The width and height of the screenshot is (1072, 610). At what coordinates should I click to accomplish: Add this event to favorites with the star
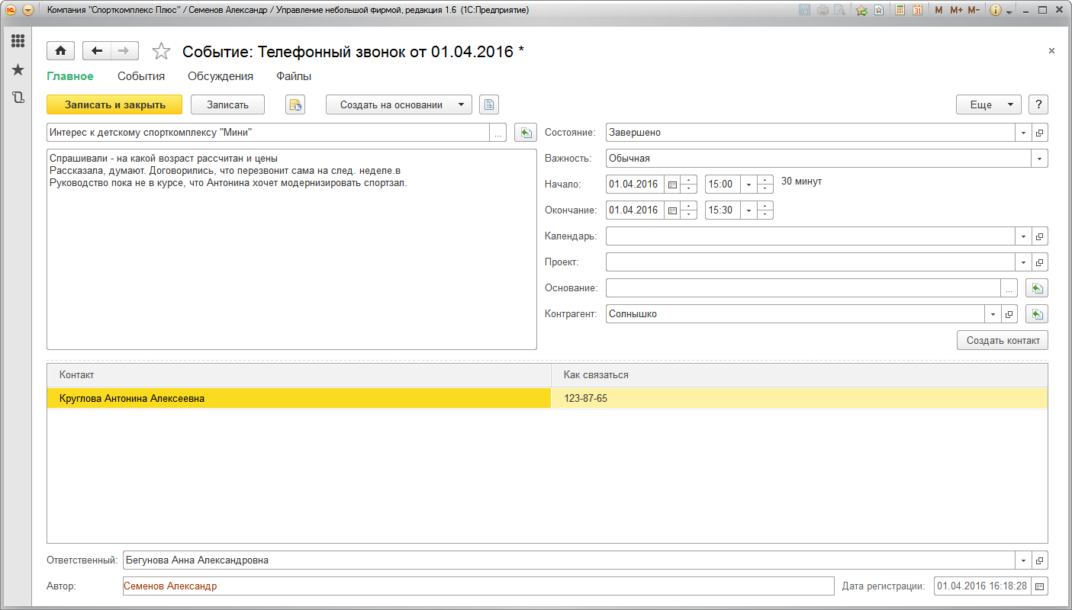pos(161,51)
